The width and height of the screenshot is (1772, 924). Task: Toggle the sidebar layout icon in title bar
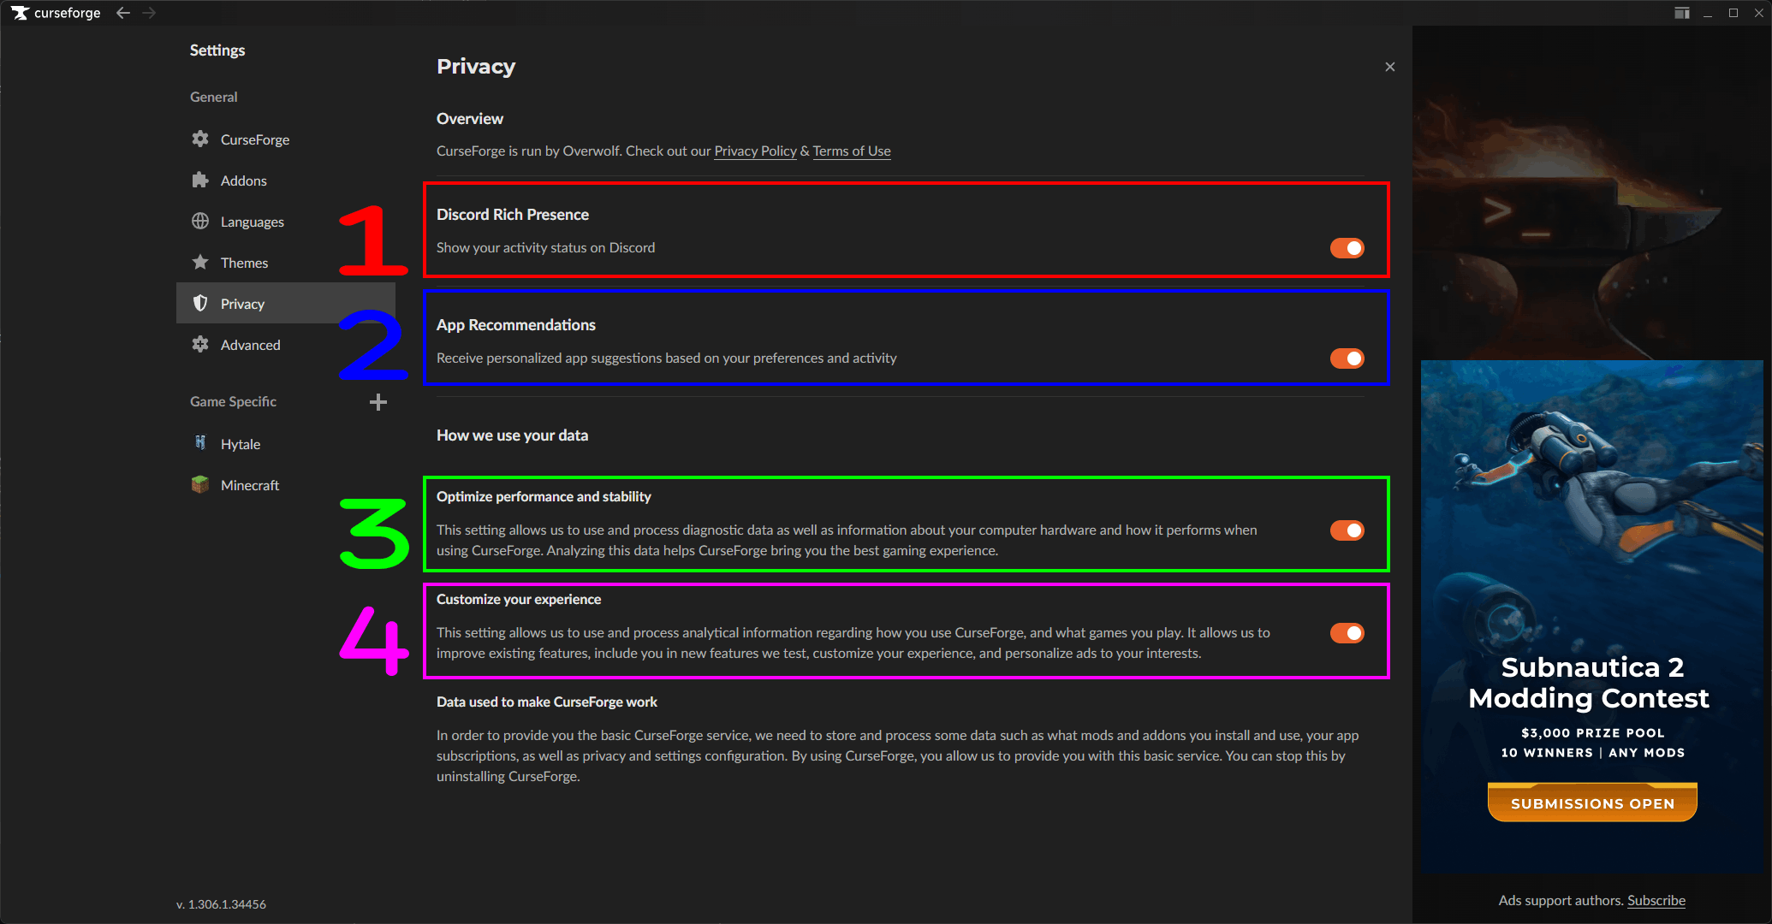click(1682, 13)
